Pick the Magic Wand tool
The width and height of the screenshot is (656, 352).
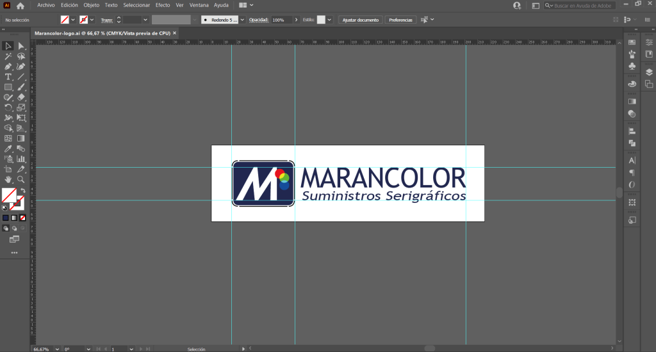[x=8, y=56]
